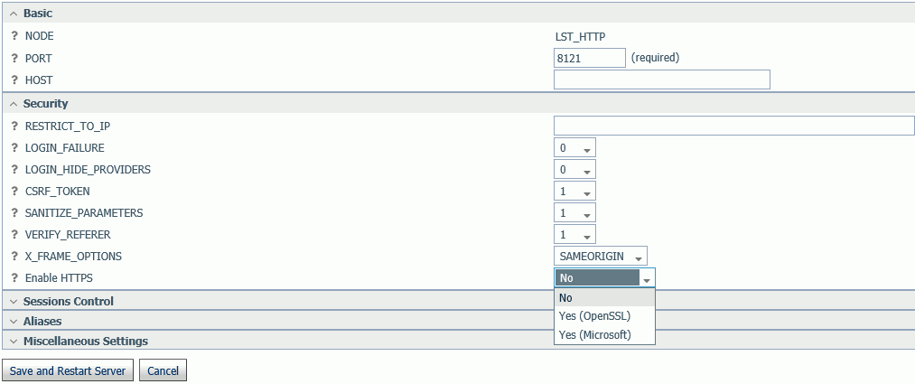
Task: Click the help icon beside NODE
Action: click(14, 36)
